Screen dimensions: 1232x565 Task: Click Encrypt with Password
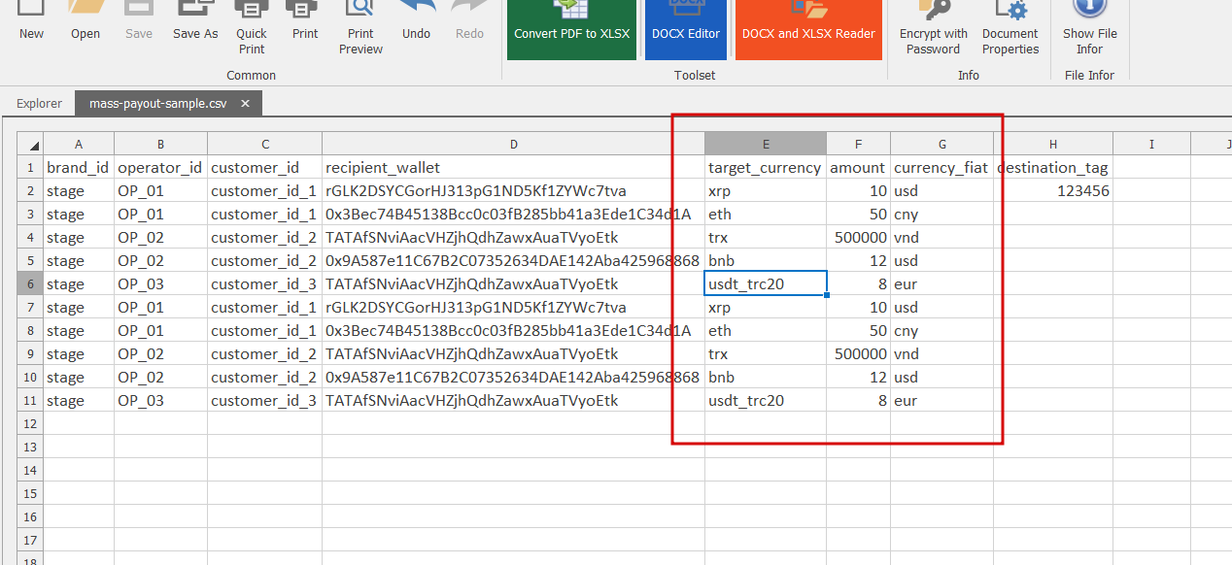point(934,29)
